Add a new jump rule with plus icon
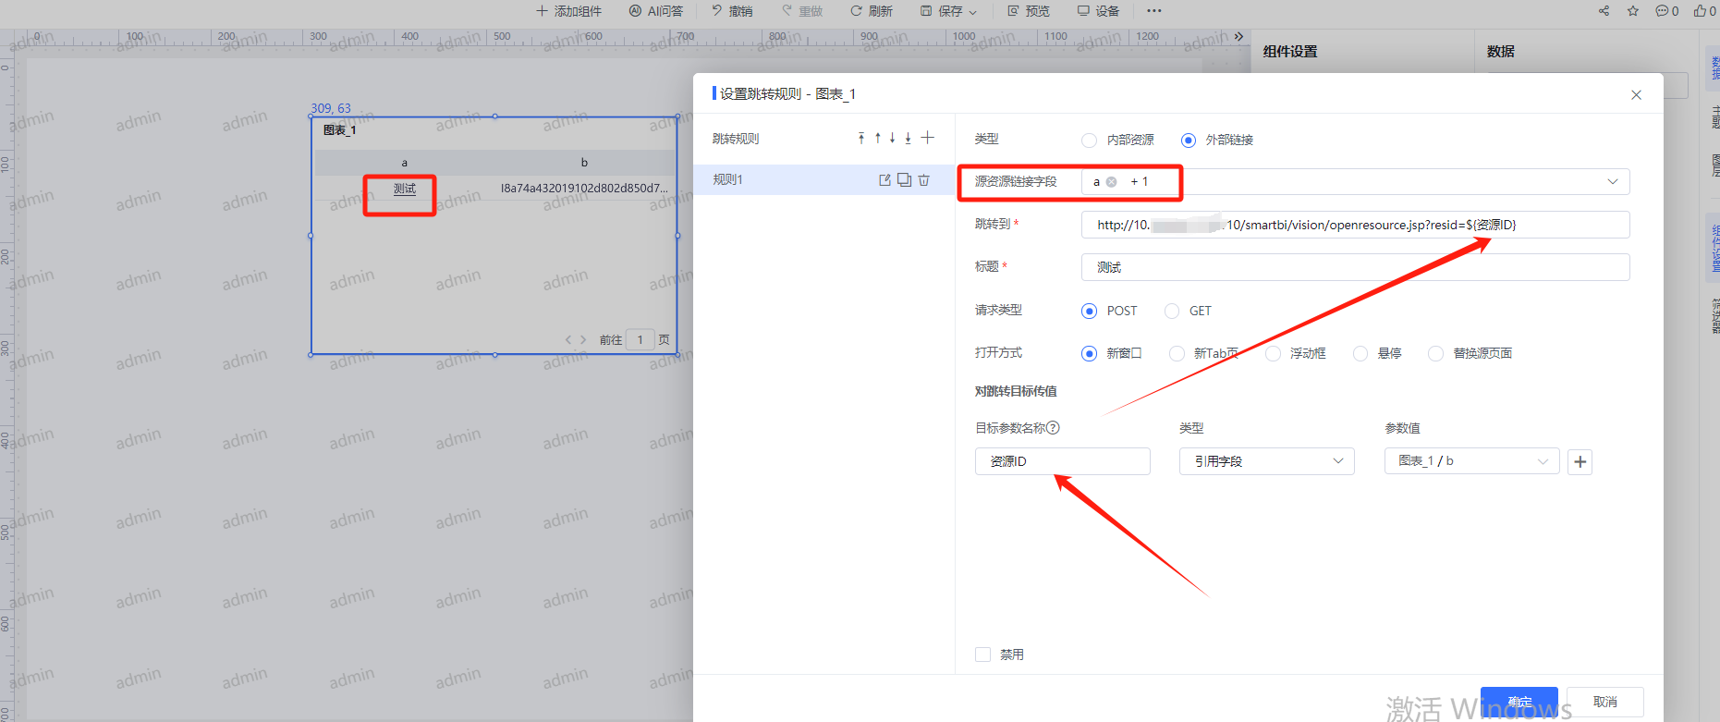 pyautogui.click(x=927, y=138)
